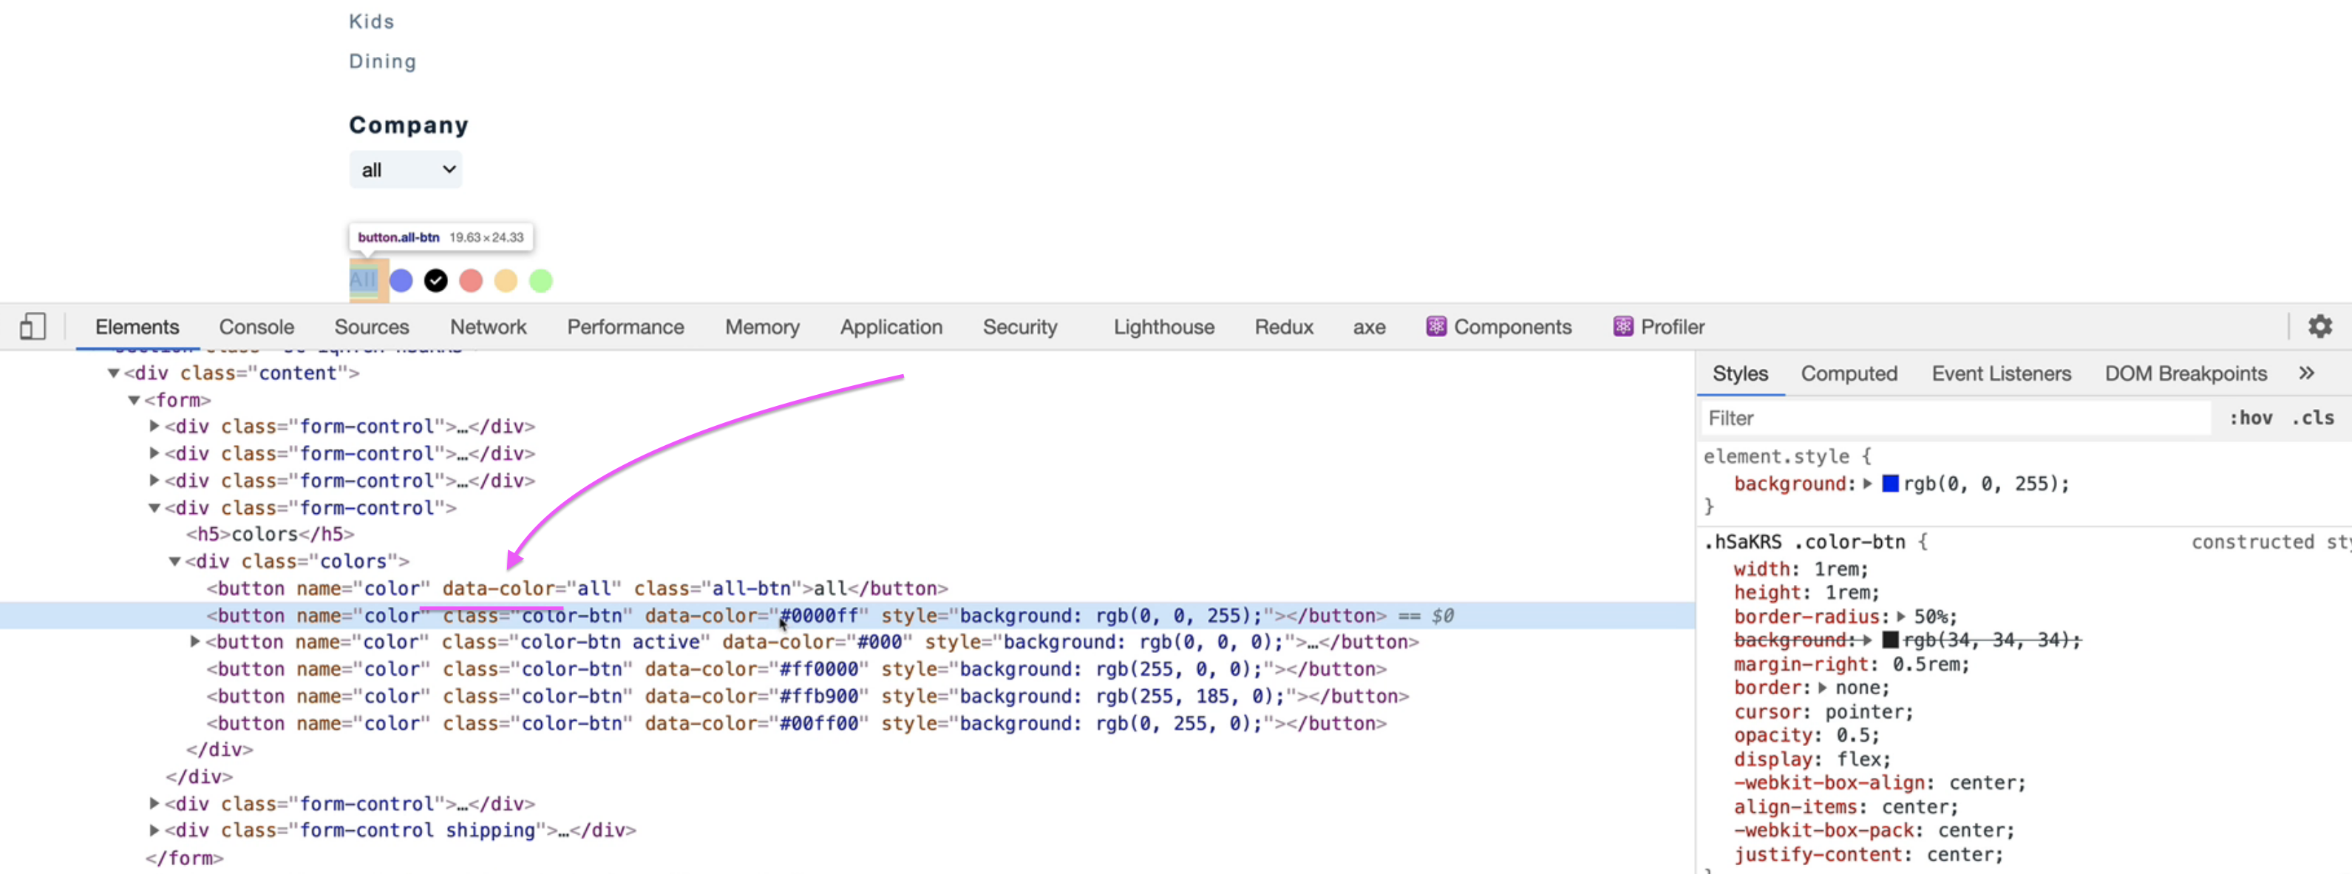
Task: Toggle the :hov element state button
Action: [2251, 419]
